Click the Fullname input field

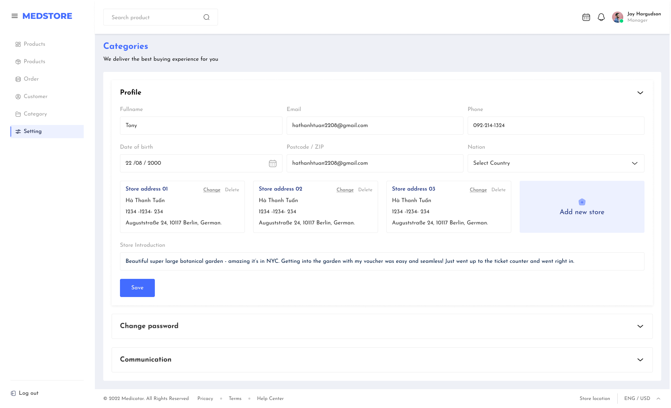pos(201,126)
